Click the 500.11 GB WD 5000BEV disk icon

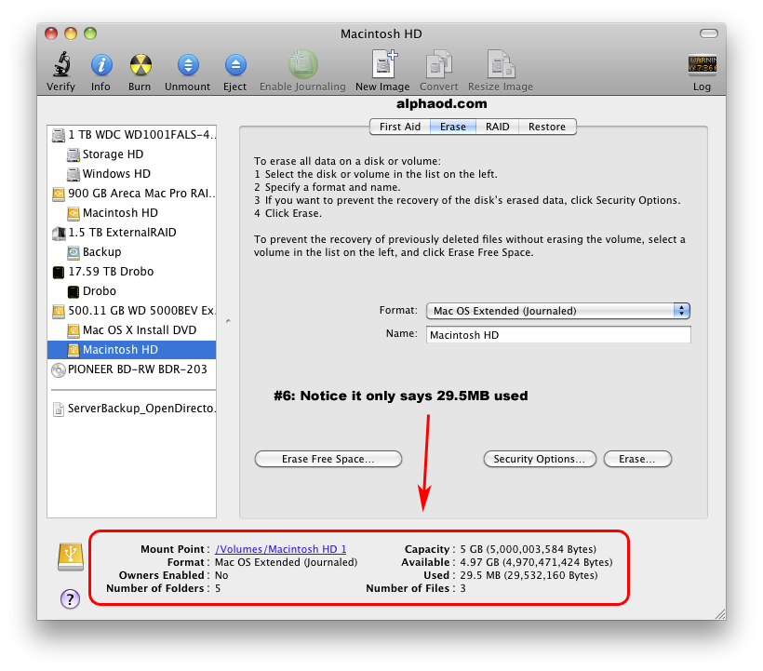coord(59,311)
